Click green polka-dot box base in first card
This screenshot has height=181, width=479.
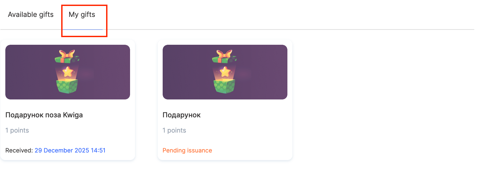pyautogui.click(x=68, y=87)
